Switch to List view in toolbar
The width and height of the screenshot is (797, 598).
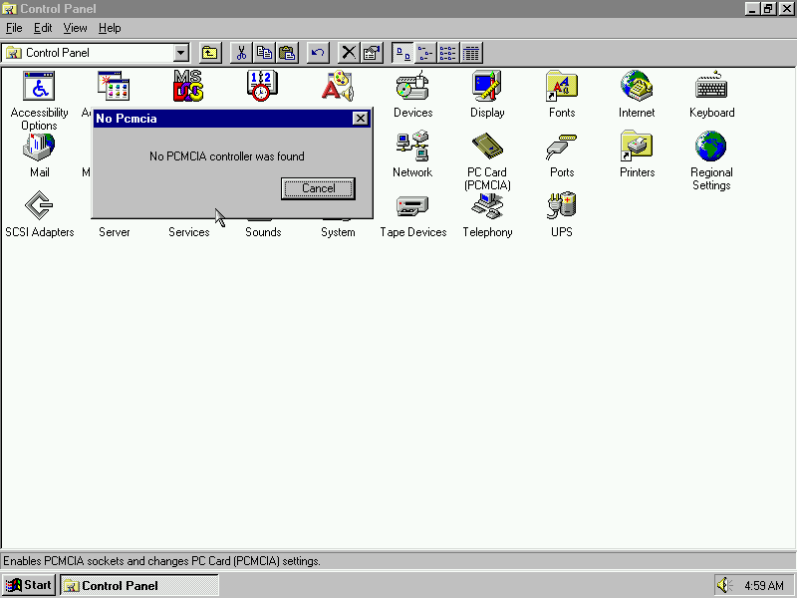coord(448,53)
